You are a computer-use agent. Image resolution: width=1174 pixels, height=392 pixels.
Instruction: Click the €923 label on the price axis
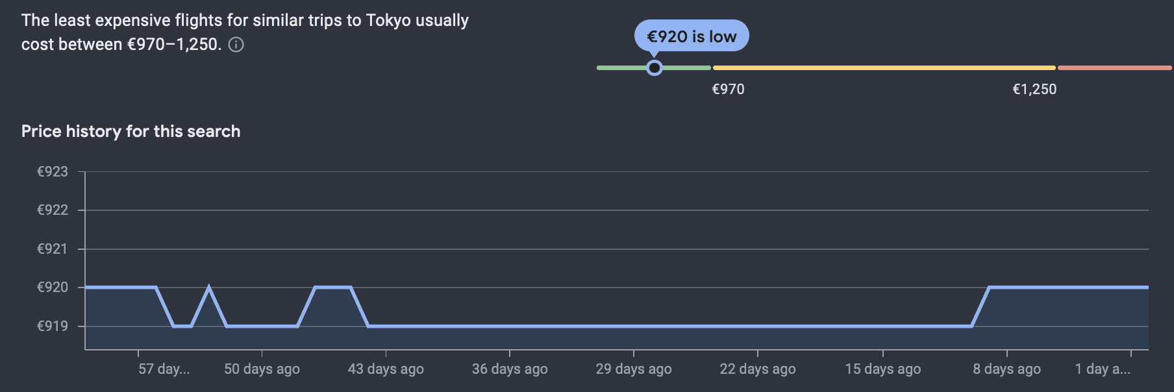(x=53, y=172)
